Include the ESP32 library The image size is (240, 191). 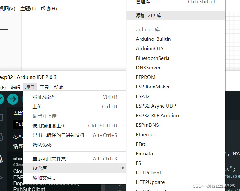tap(176, 96)
